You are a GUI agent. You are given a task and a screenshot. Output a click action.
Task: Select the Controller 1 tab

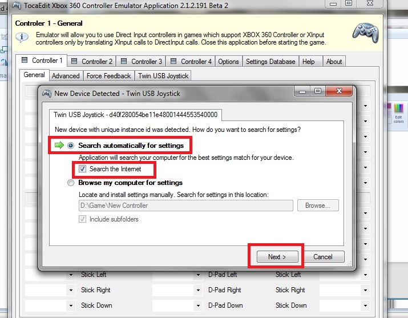[42, 61]
